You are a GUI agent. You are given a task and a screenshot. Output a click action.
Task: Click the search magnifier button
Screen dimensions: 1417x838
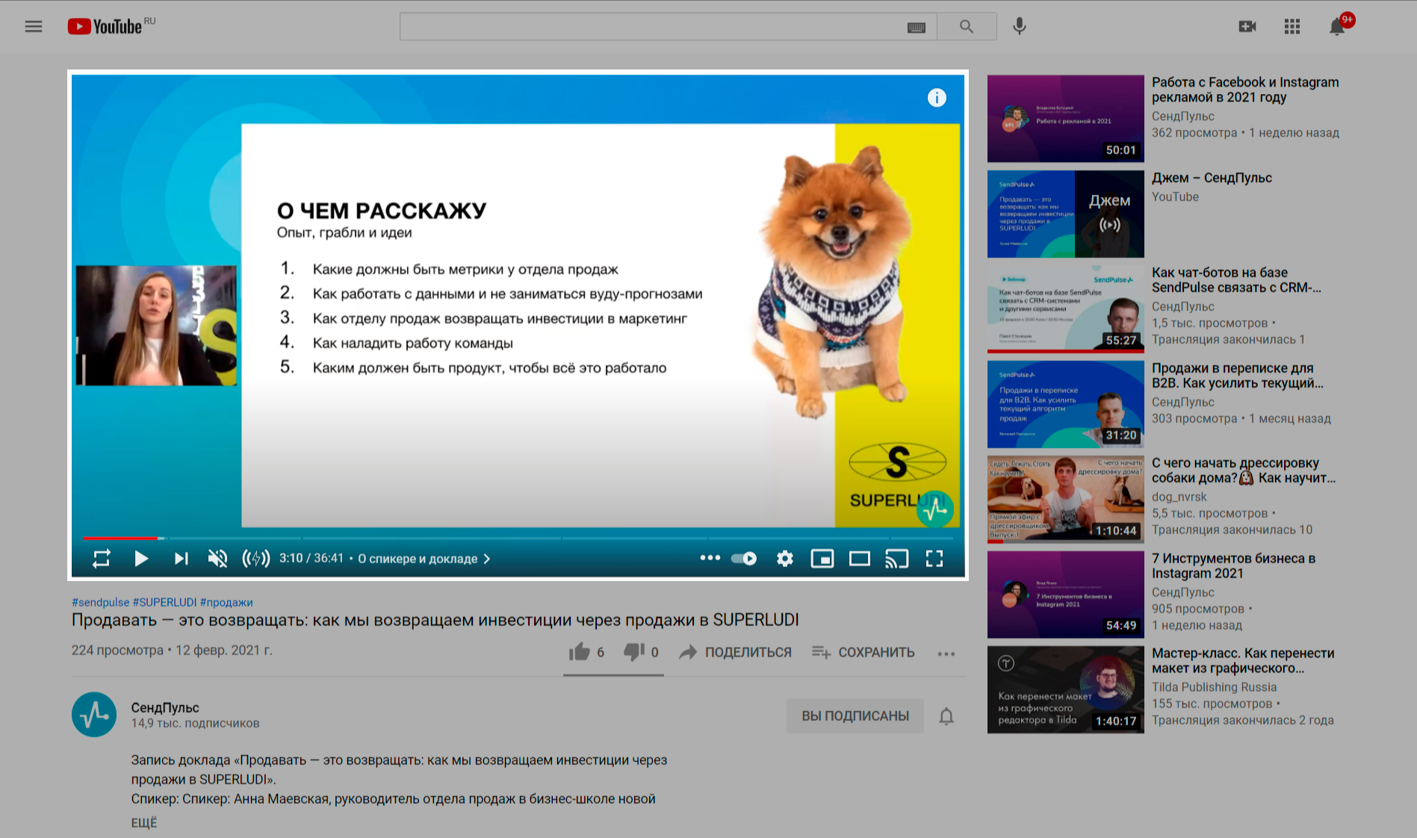(x=967, y=27)
